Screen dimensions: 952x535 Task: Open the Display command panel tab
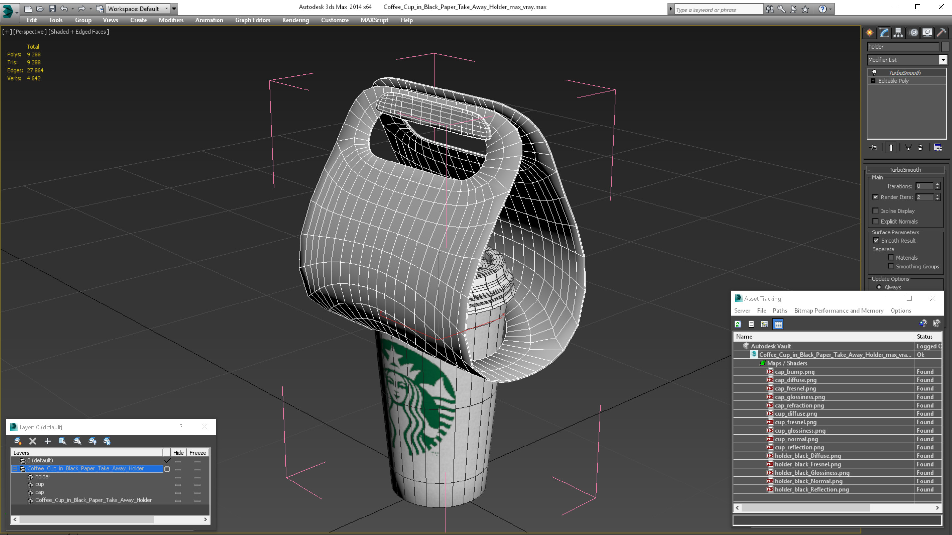pyautogui.click(x=927, y=33)
